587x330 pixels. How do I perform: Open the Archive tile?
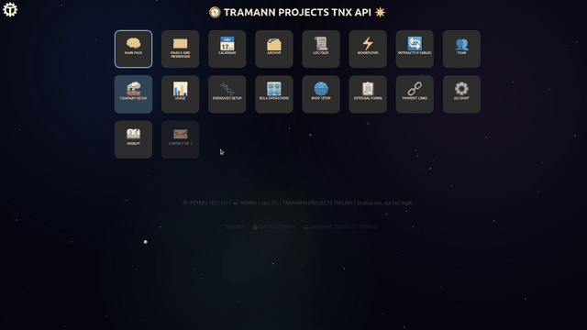pyautogui.click(x=274, y=49)
